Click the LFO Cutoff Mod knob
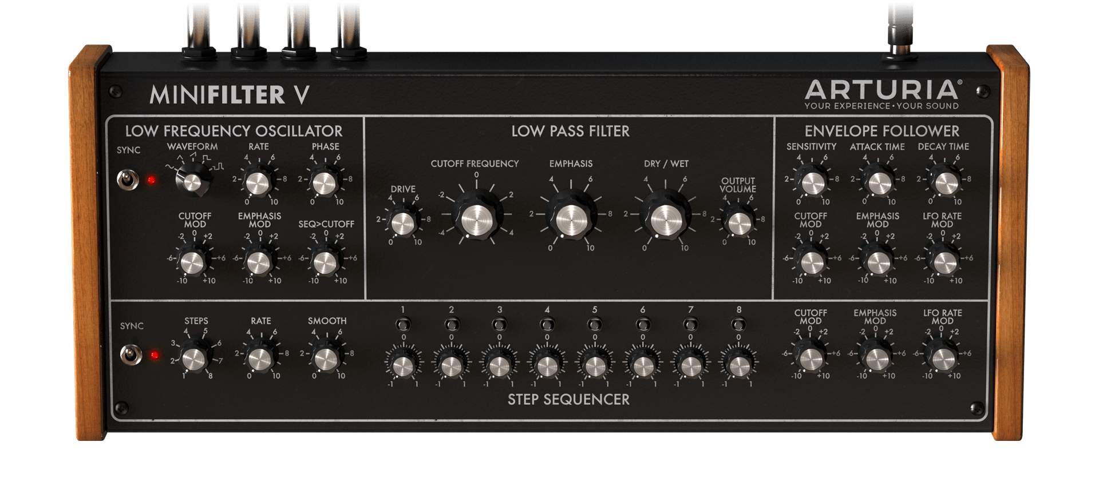This screenshot has height=494, width=1099. point(193,262)
